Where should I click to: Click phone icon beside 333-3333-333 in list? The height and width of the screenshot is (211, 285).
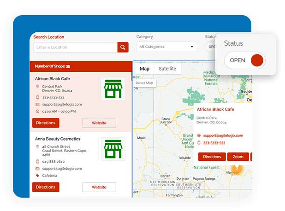(37, 98)
